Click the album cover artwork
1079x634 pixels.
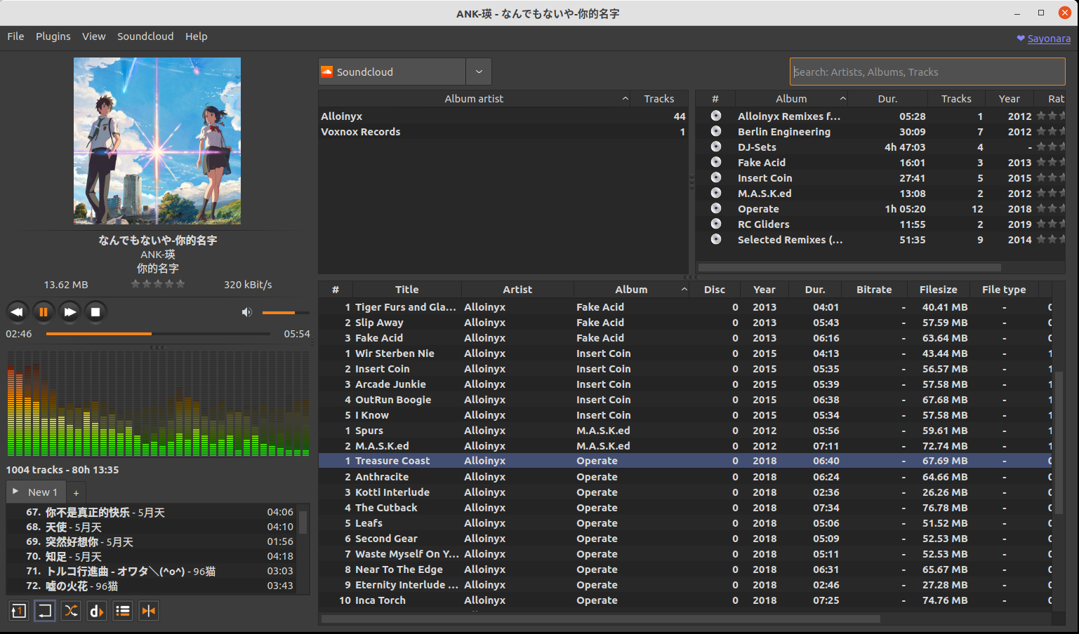pos(157,141)
